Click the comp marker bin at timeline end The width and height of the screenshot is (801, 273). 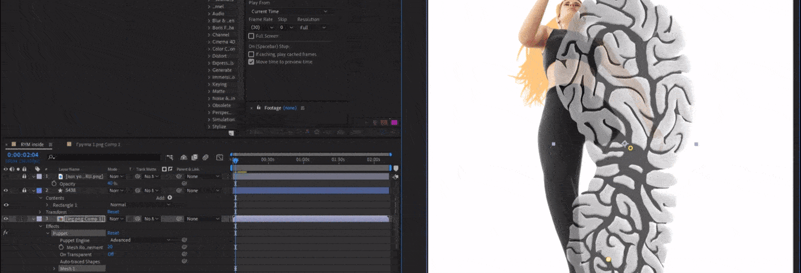pyautogui.click(x=395, y=168)
